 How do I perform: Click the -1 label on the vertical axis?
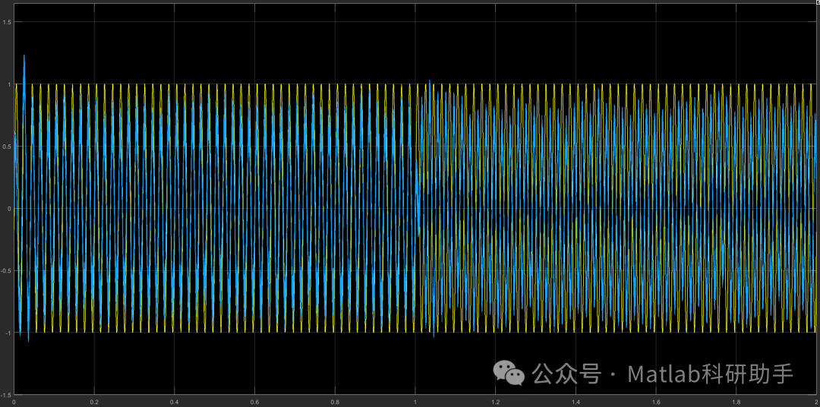click(x=8, y=332)
